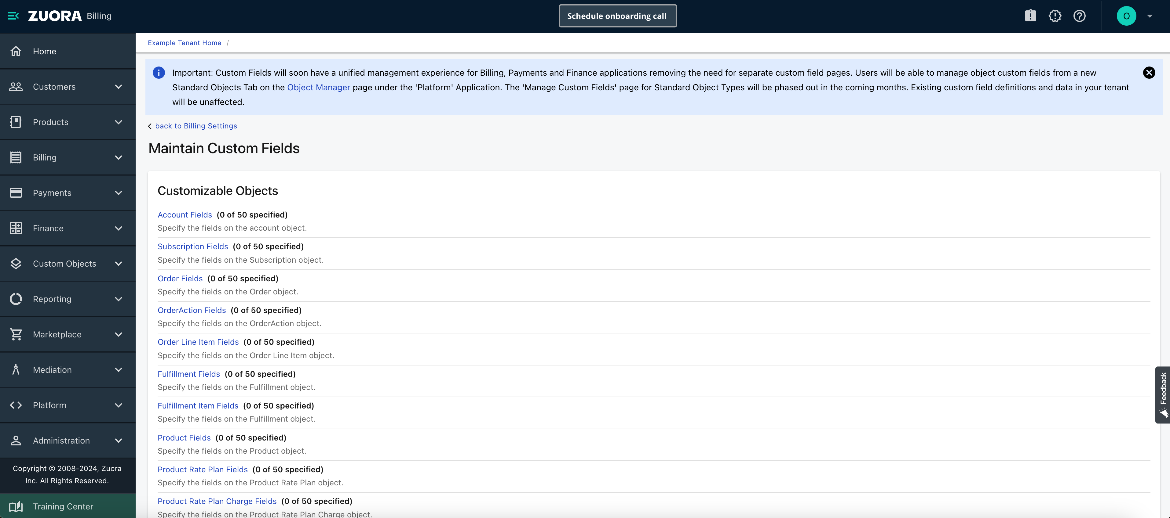1170x518 pixels.
Task: Click the Marketplace cart icon
Action: click(16, 334)
